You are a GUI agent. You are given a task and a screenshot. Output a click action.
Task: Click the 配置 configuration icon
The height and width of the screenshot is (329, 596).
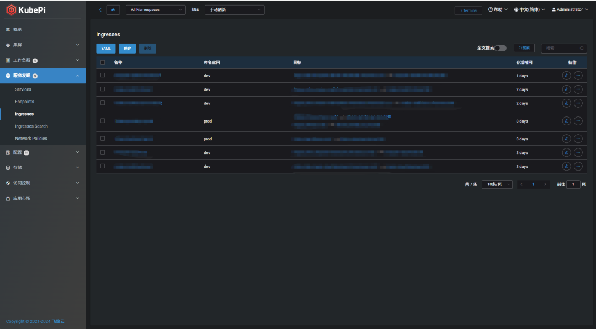click(x=8, y=152)
